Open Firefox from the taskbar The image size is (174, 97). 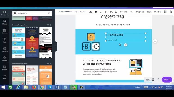click(34, 87)
